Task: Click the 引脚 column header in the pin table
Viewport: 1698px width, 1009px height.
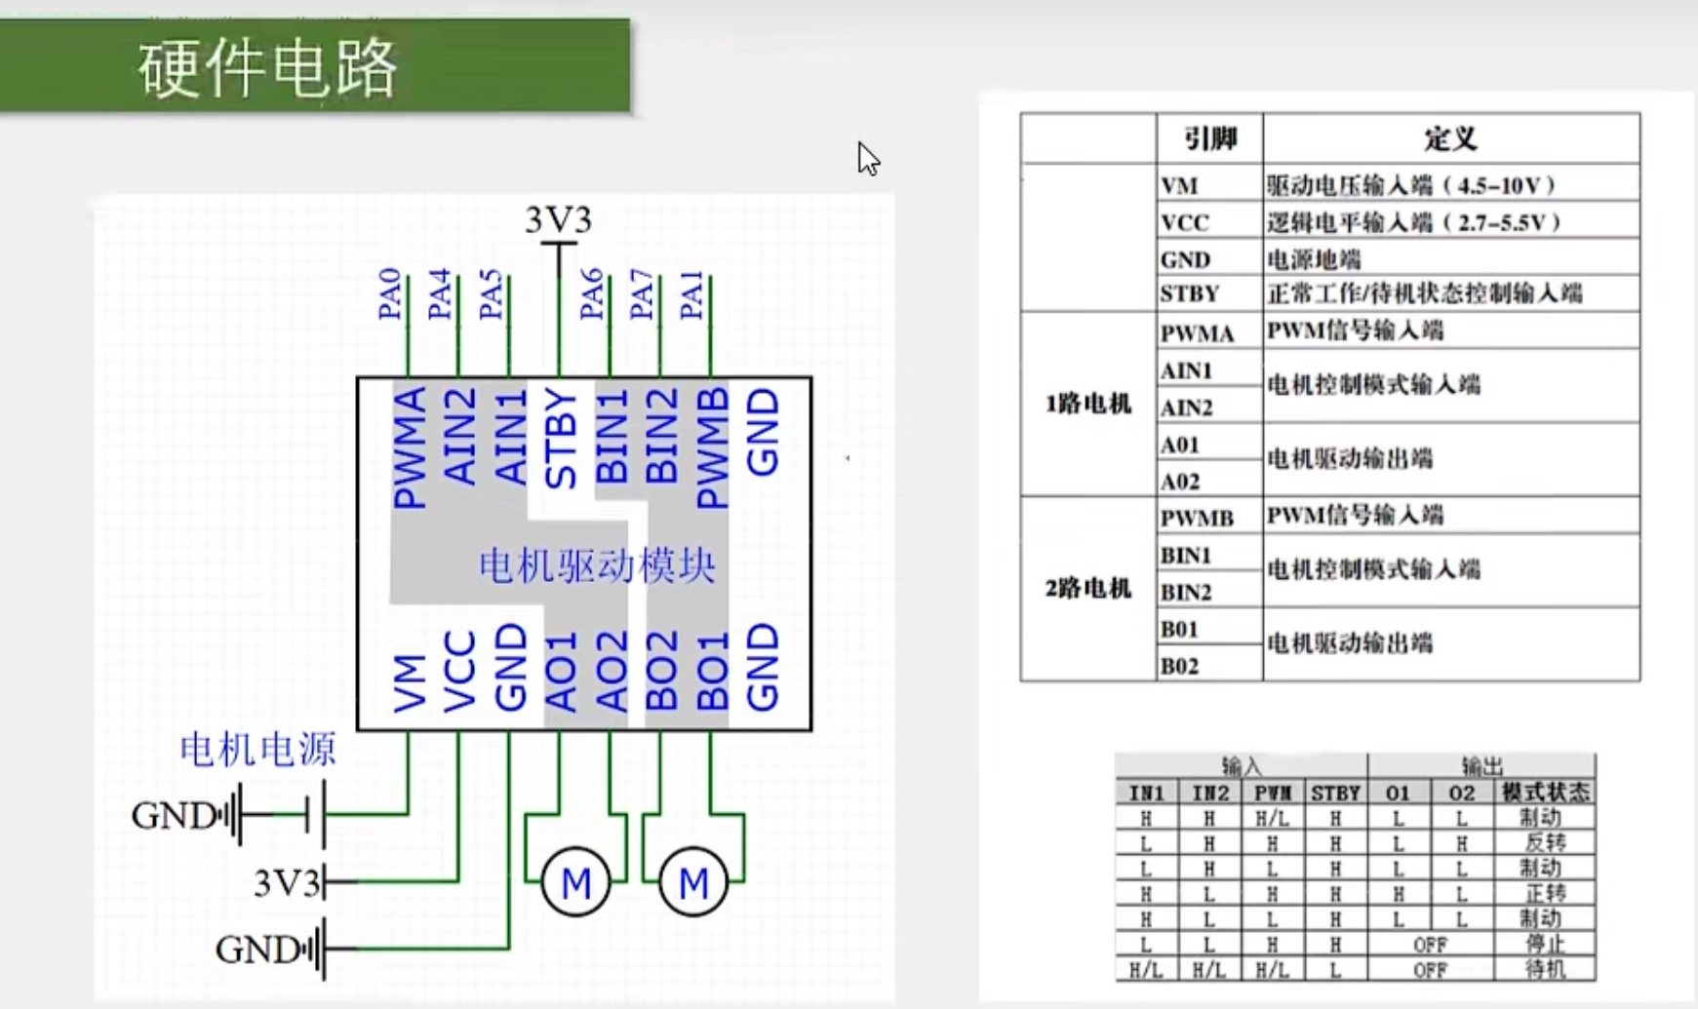Action: coord(1209,139)
